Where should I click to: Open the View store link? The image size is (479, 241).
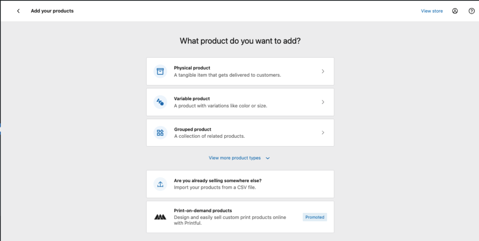(432, 11)
